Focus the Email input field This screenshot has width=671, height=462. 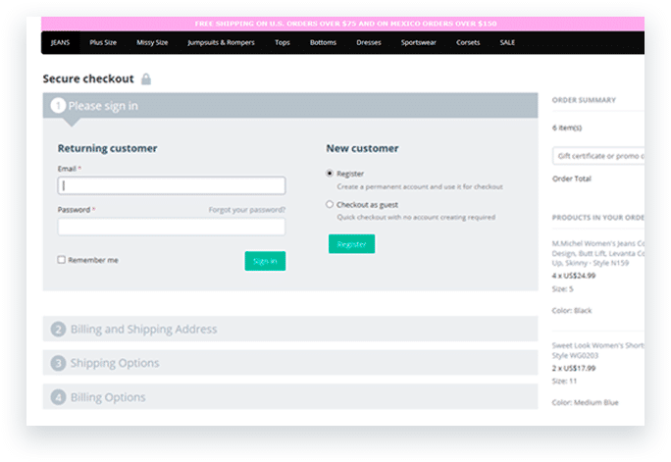(172, 185)
